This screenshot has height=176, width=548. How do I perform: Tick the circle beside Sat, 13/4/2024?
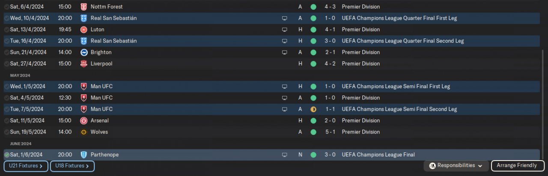7,30
